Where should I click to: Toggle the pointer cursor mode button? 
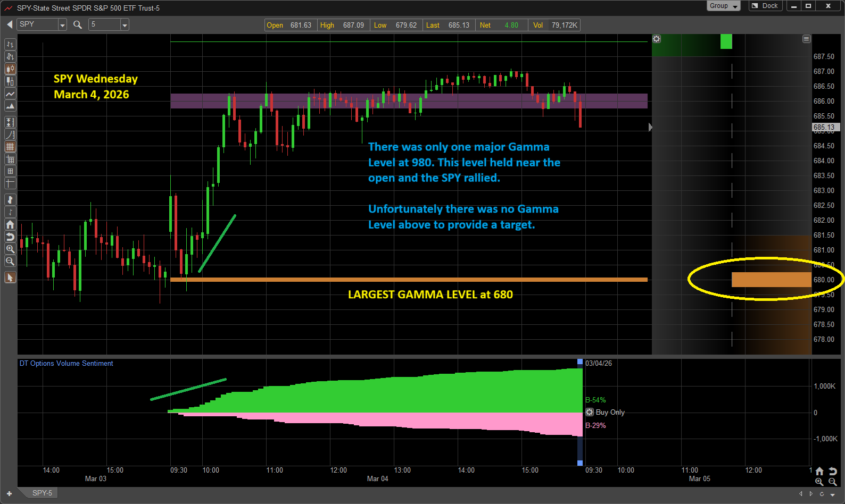[x=10, y=278]
